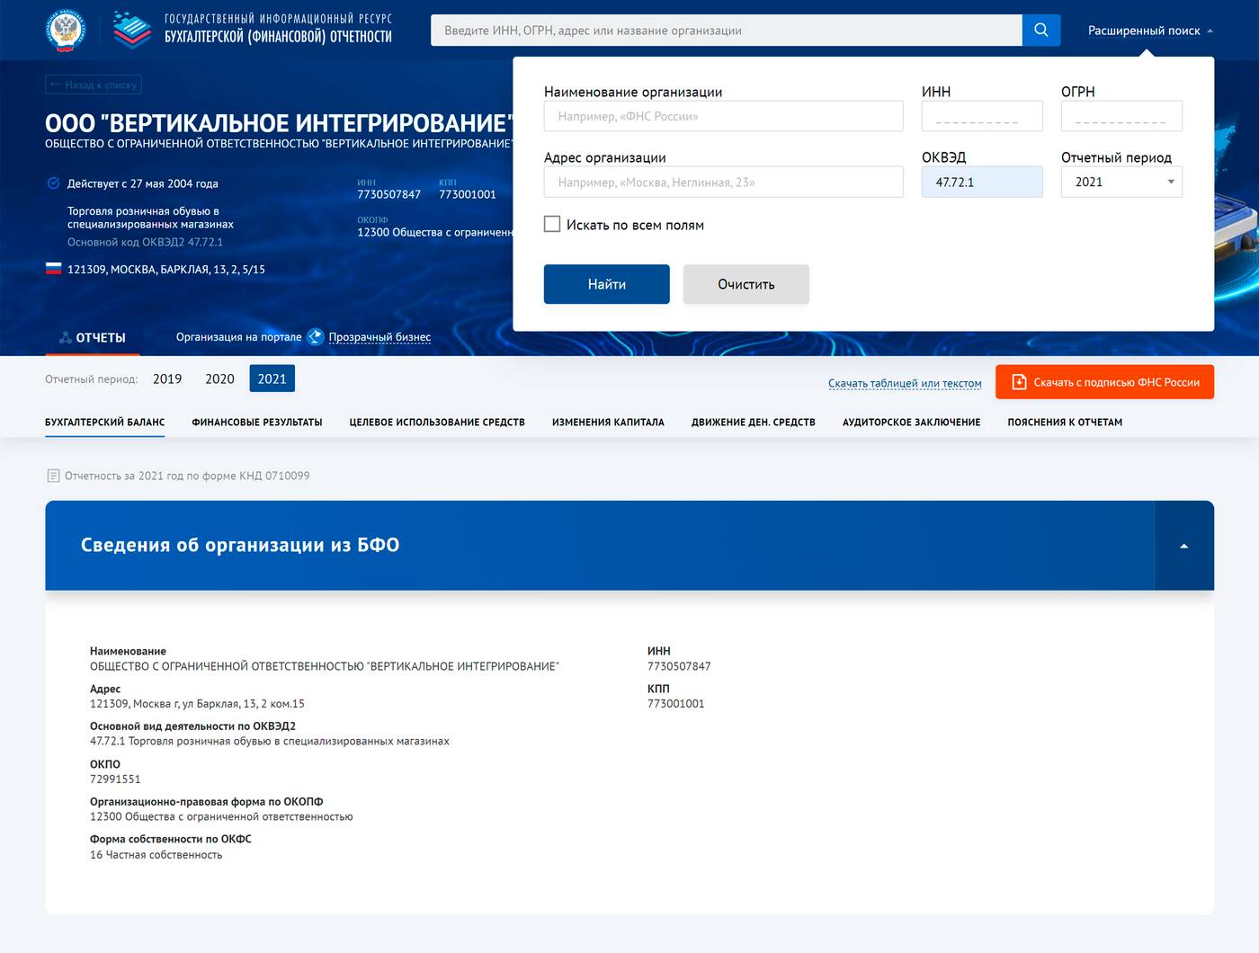1259x953 pixels.
Task: Focus the main organization search field
Action: point(727,31)
